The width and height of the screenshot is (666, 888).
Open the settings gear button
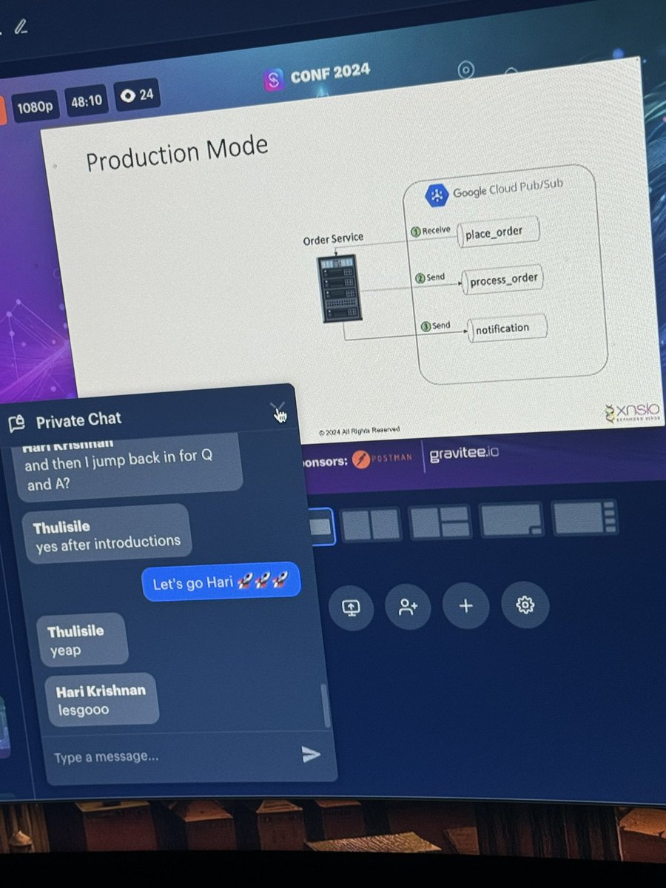(525, 604)
